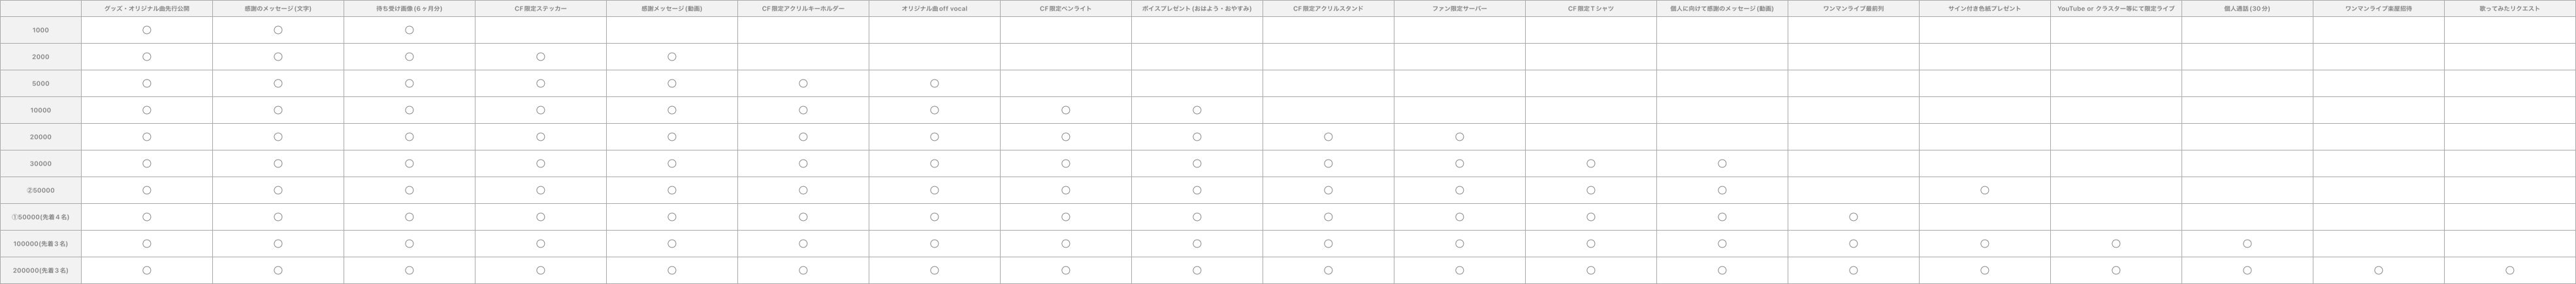
Task: Select the 待ち受け画像 circle in the 1000 row
Action: coord(409,30)
